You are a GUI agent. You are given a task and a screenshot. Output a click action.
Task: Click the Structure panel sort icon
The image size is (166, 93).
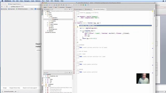(65, 73)
